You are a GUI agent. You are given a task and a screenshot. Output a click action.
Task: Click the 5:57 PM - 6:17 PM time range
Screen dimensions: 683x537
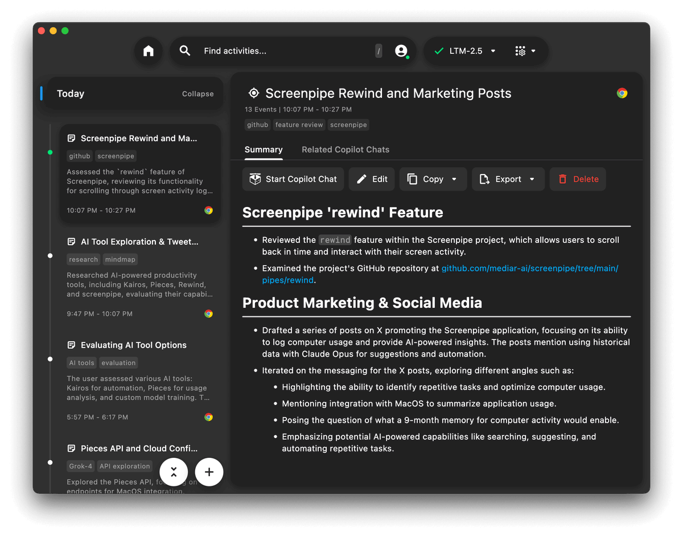click(97, 417)
